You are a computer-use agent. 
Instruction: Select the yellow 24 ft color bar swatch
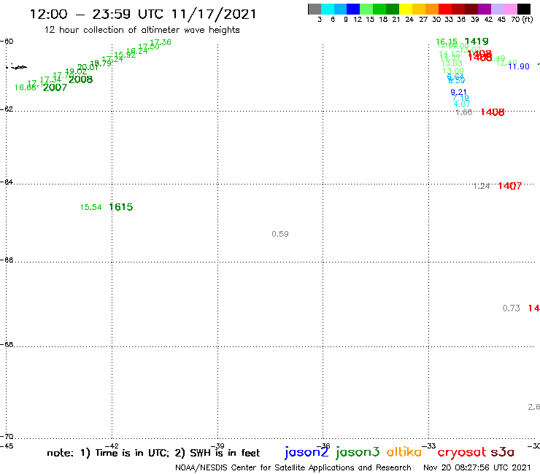coord(406,9)
